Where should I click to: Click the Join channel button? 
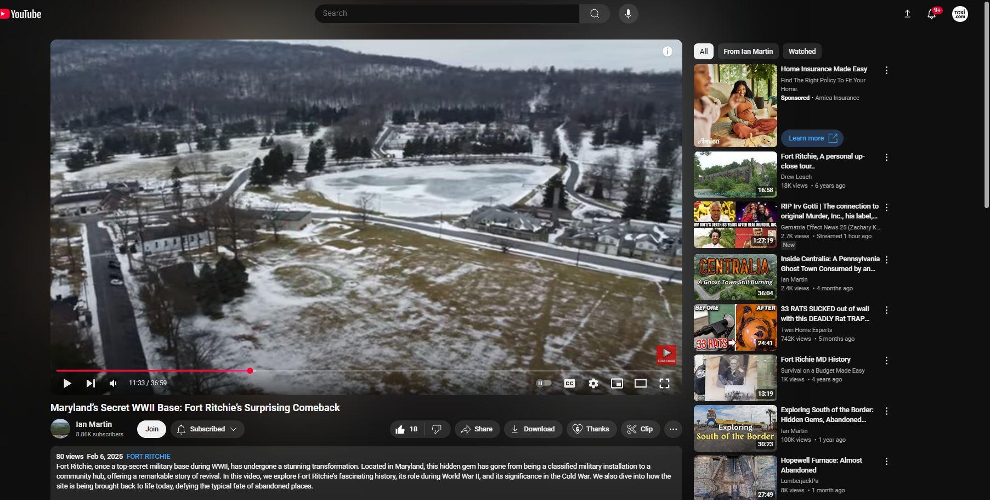tap(152, 429)
